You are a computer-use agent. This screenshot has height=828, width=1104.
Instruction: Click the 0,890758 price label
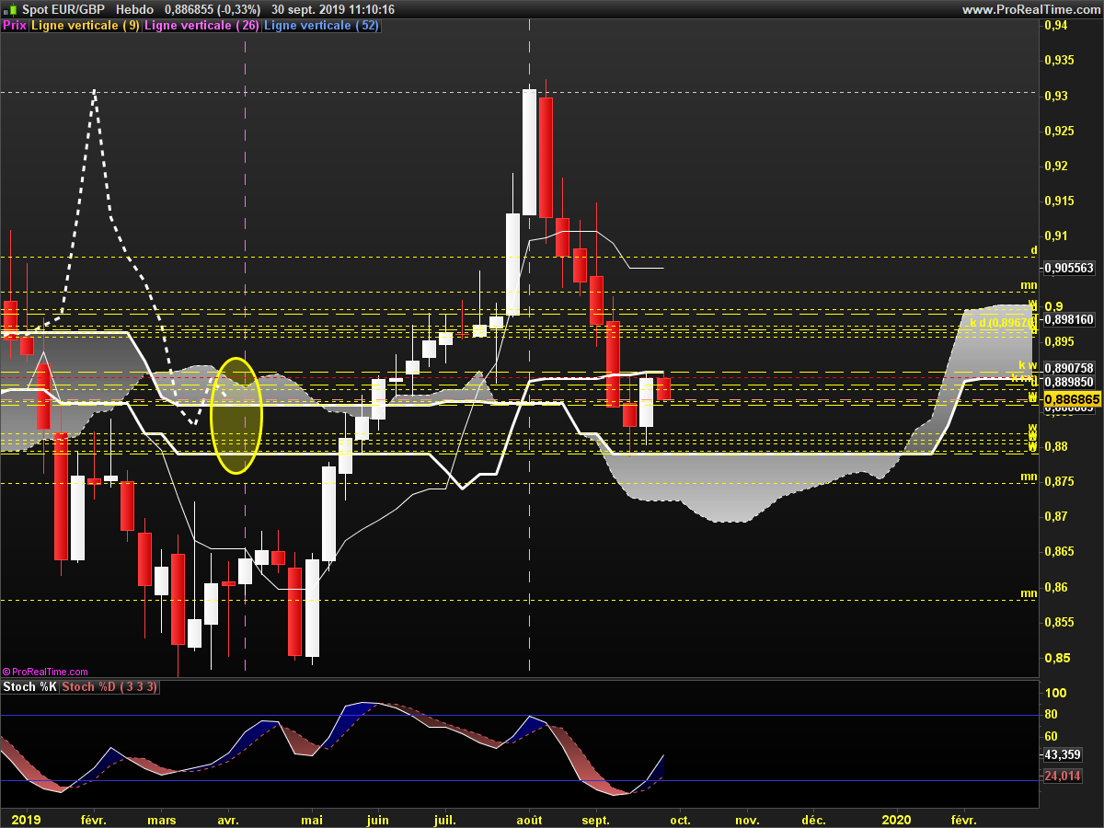tap(1069, 369)
